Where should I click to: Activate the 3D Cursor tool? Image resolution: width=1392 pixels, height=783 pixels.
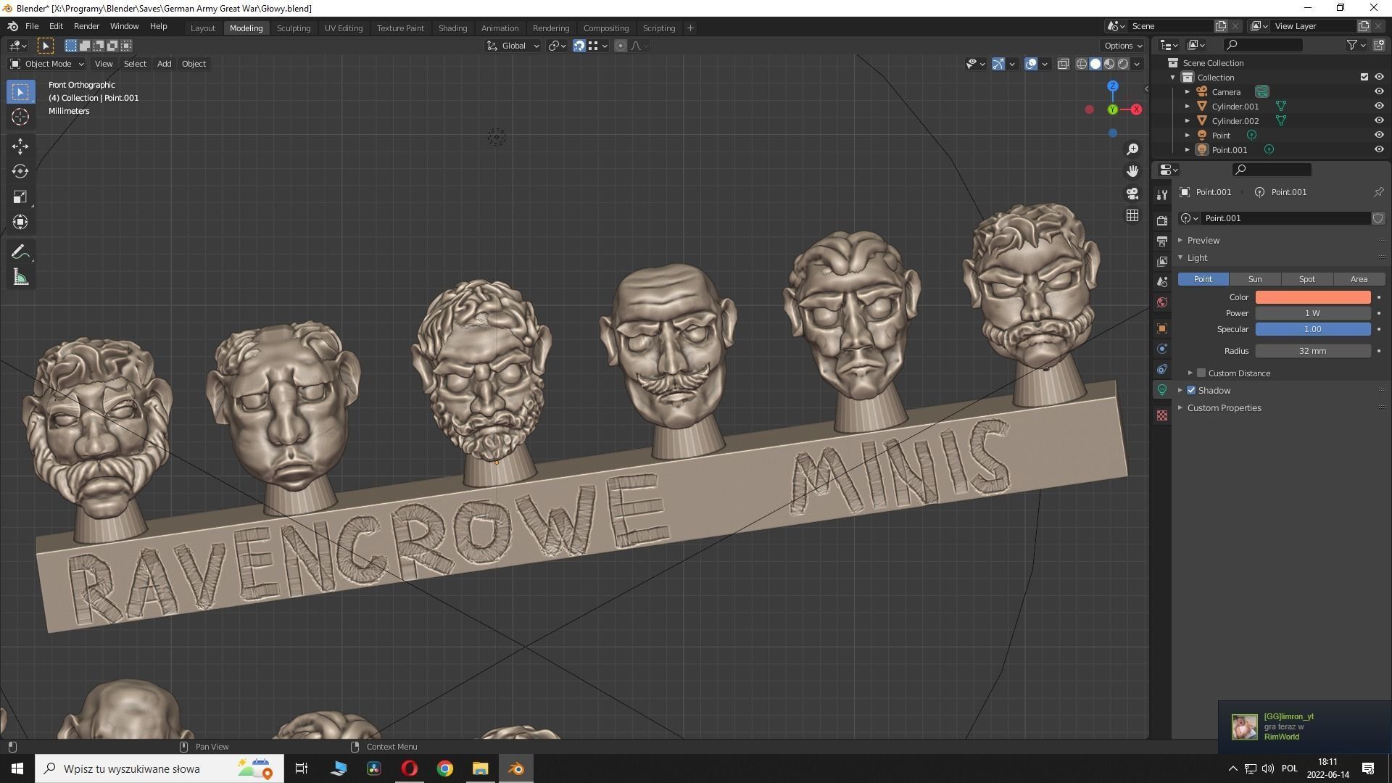(20, 117)
